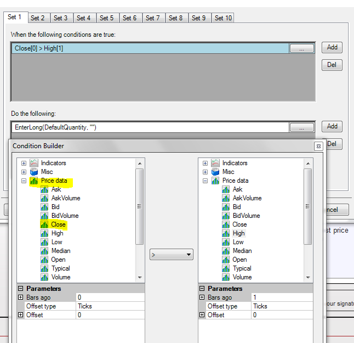Click the Bid icon in right tree

(226, 207)
